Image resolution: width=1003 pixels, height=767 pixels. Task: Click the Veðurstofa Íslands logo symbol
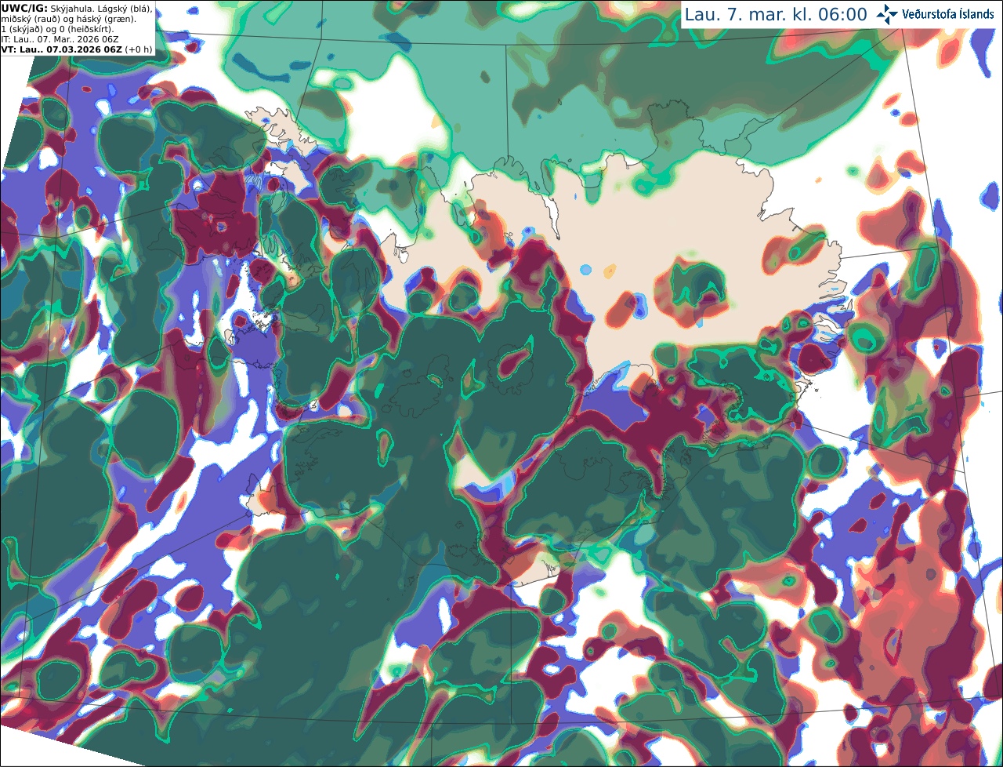coord(887,14)
